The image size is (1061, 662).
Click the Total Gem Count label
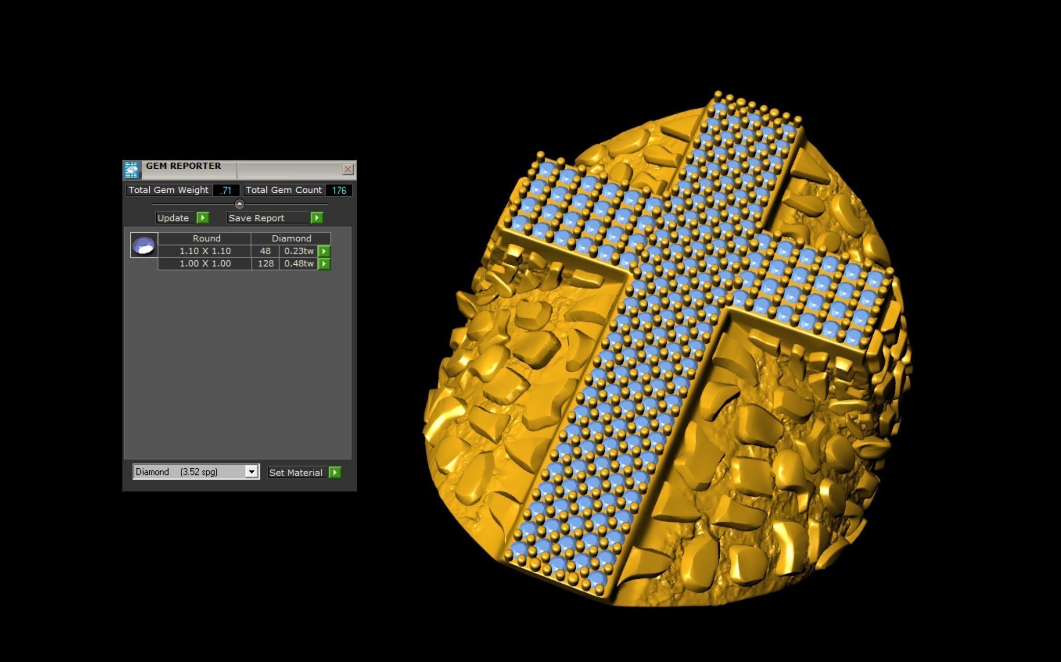click(x=284, y=190)
